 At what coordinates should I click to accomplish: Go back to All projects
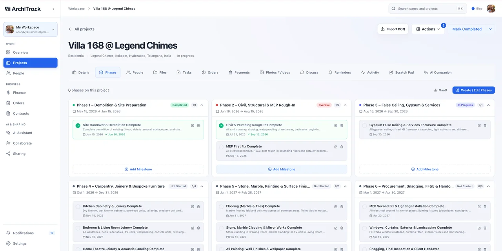pos(82,29)
